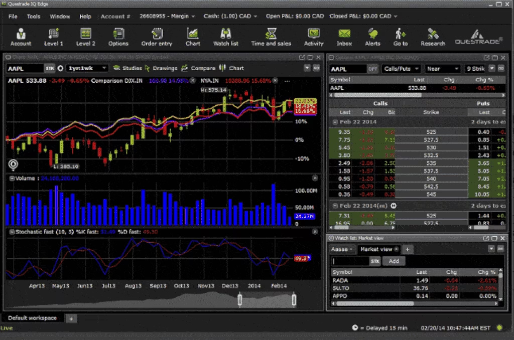Collapse the Feb 22 2014 expiry group
514x340 pixels.
pos(335,122)
